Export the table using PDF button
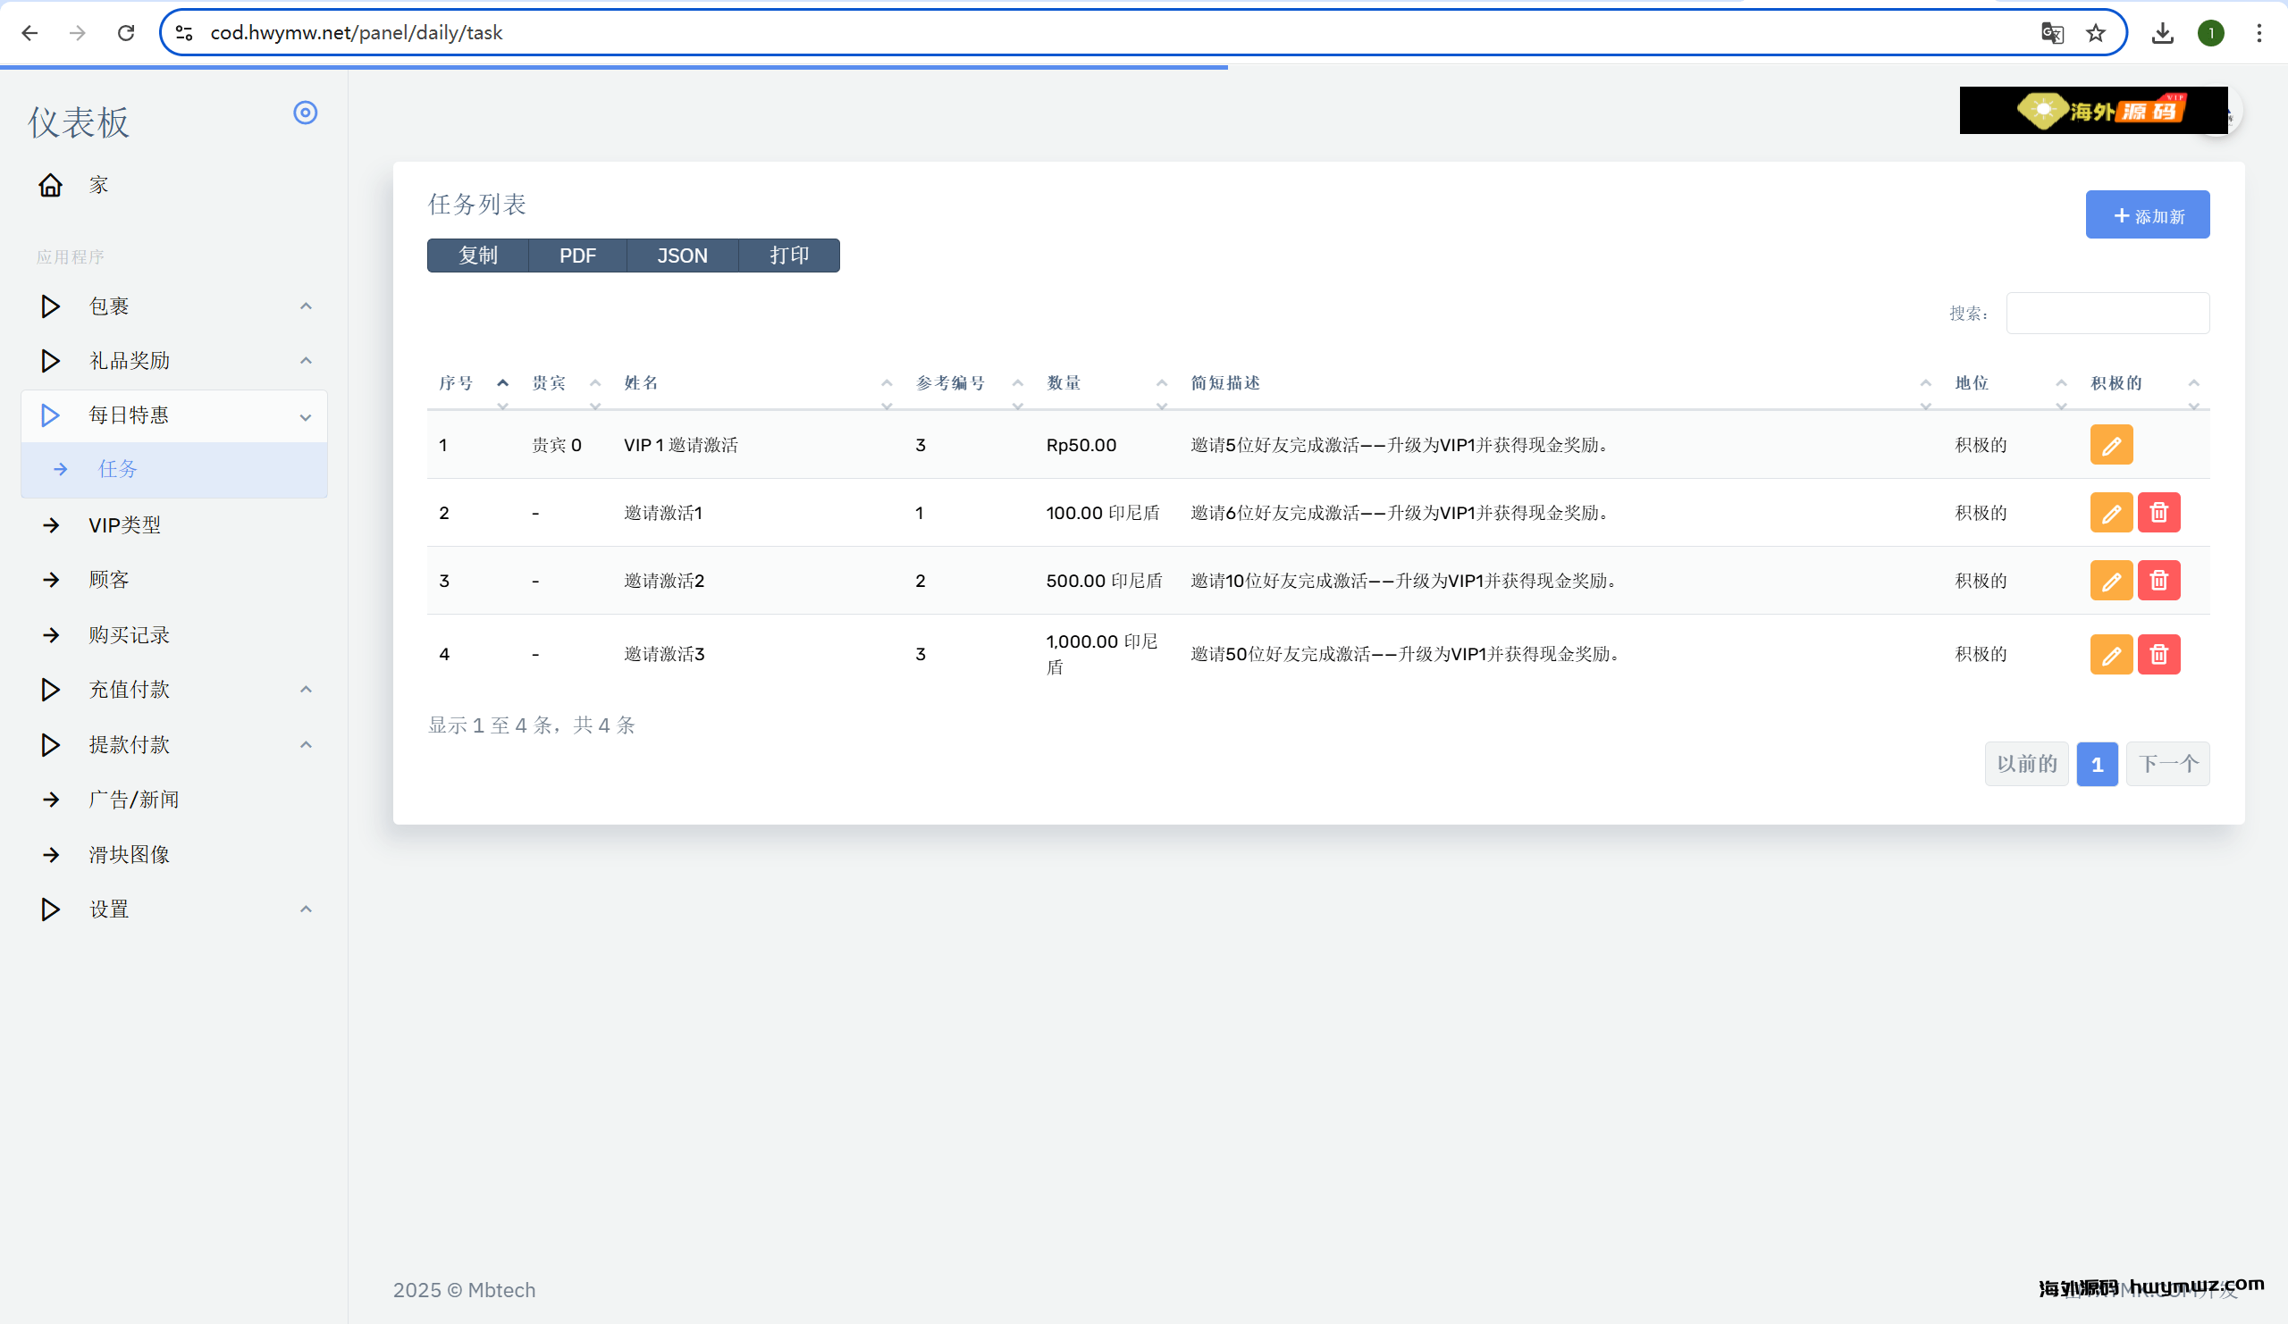 tap(577, 256)
